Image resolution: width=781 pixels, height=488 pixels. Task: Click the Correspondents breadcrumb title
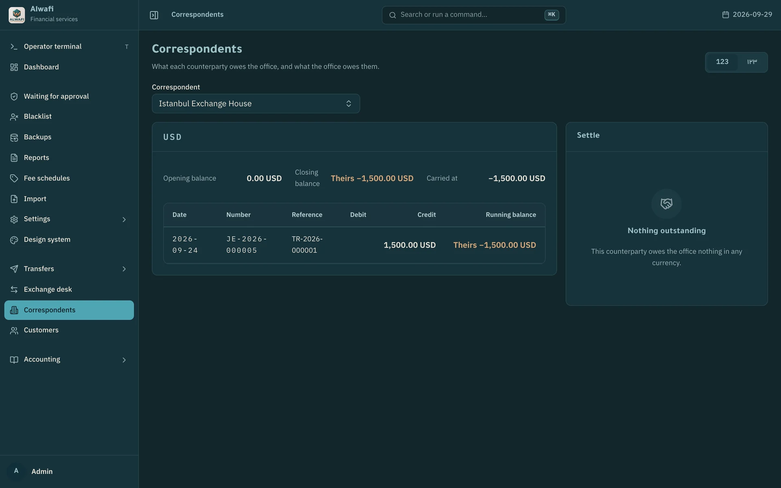[x=197, y=15]
